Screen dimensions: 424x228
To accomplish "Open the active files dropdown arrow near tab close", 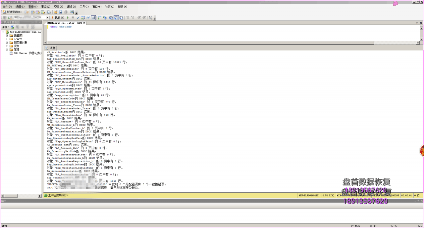I will click(x=417, y=23).
